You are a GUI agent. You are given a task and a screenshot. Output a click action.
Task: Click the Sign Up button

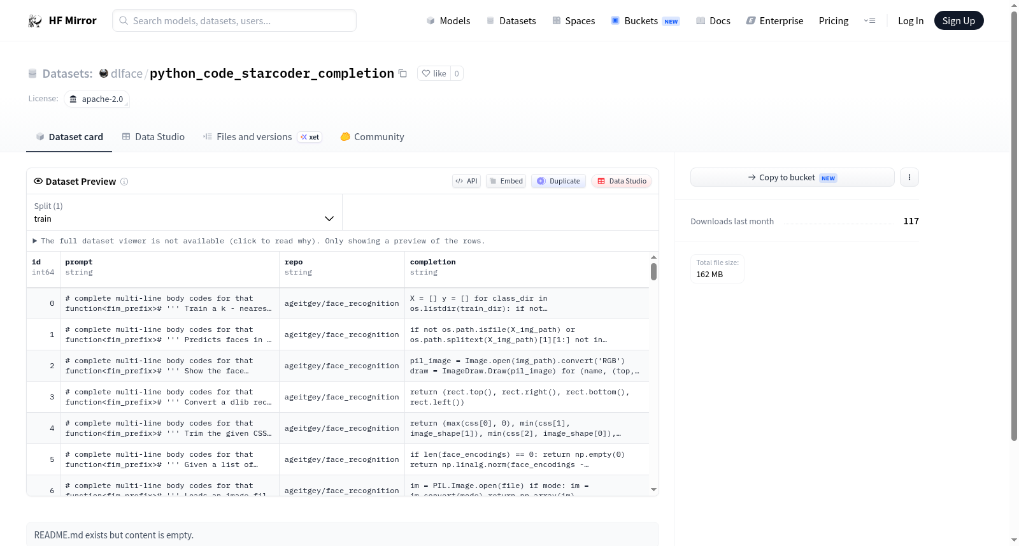click(x=958, y=20)
